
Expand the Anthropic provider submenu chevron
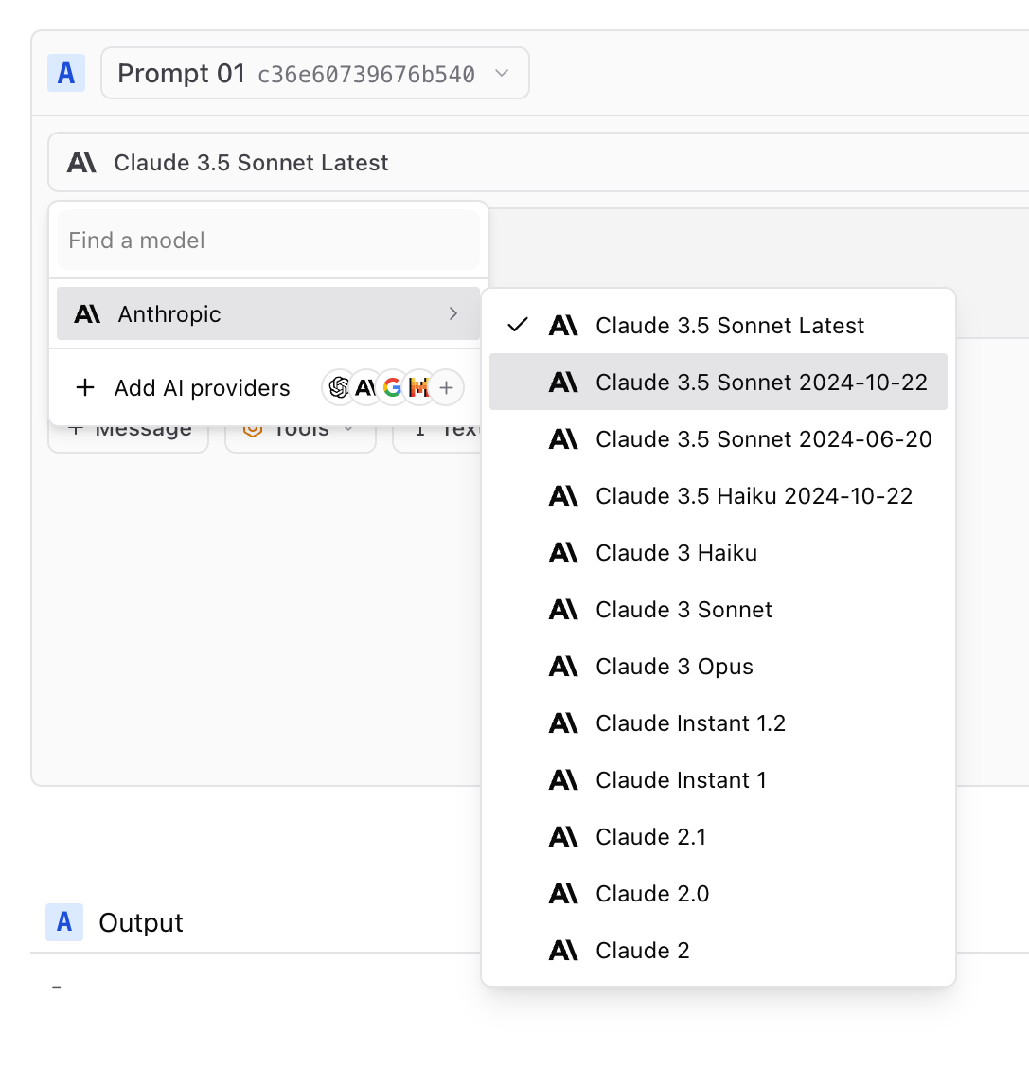point(453,312)
